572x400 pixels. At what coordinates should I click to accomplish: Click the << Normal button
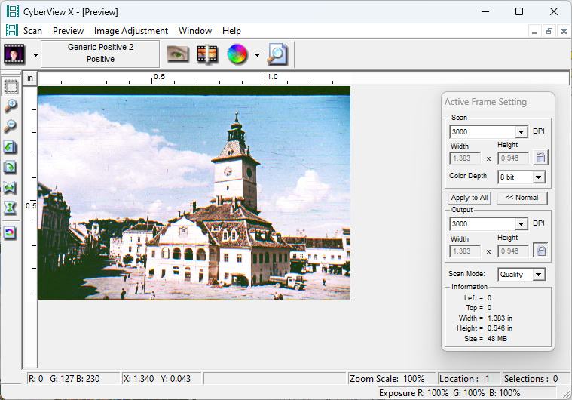[x=522, y=198]
